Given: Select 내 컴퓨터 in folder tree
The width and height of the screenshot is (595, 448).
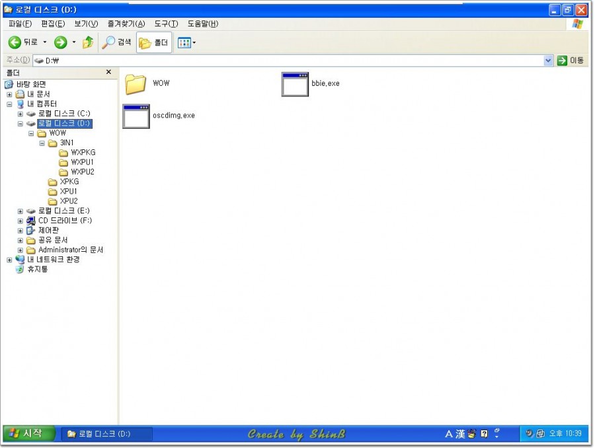Looking at the screenshot, I should tap(42, 104).
